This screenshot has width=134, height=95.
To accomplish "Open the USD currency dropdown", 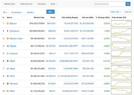I will point(51,12).
